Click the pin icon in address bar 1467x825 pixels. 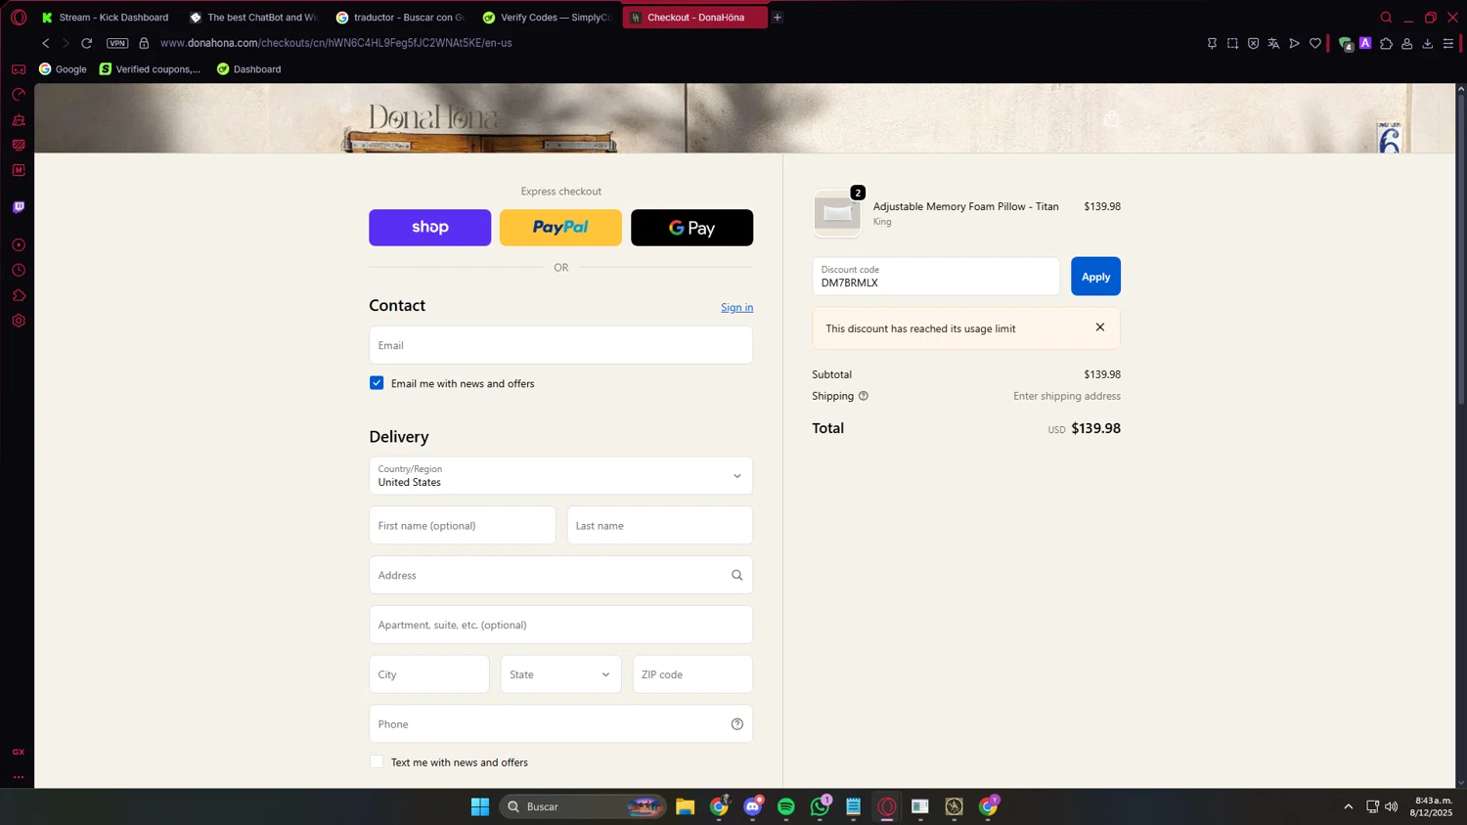[x=1212, y=43]
